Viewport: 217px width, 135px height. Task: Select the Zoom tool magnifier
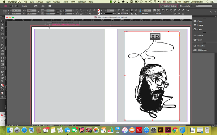click(x=3, y=81)
